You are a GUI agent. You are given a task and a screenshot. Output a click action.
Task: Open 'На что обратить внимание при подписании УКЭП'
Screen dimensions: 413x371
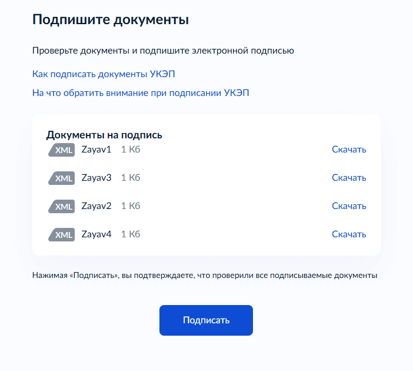(141, 93)
